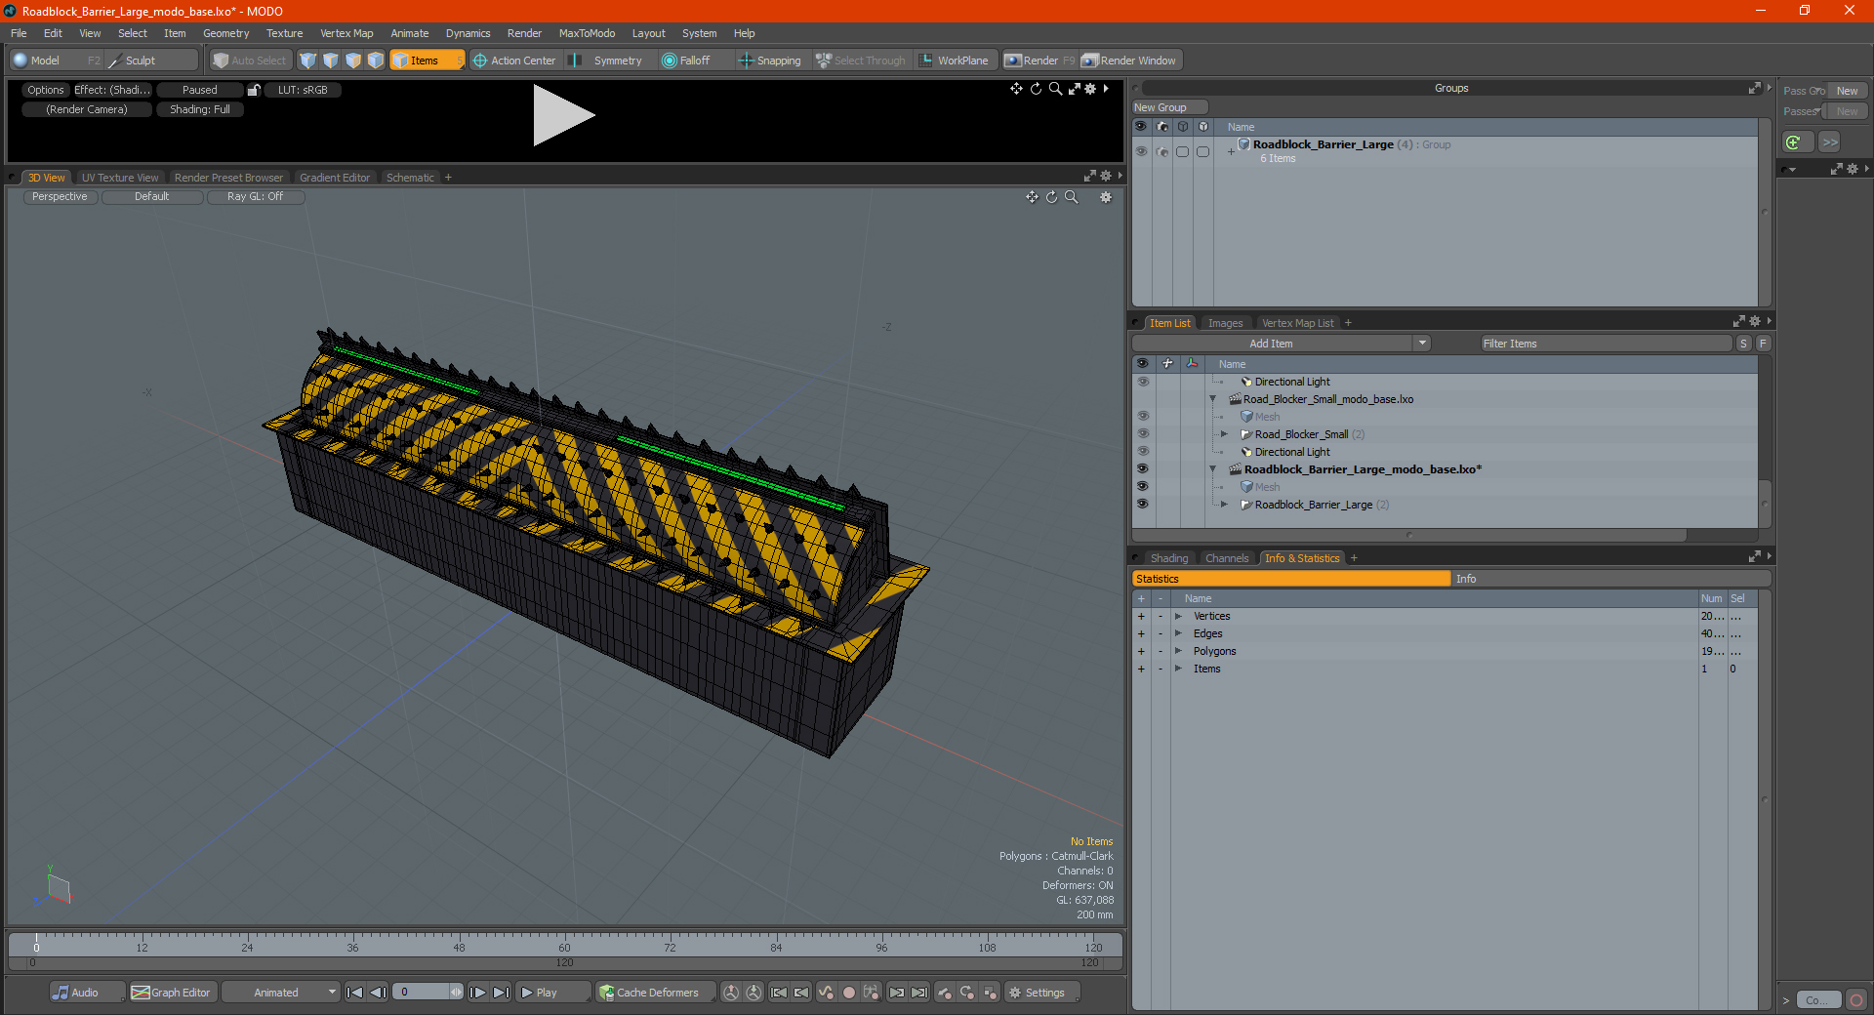This screenshot has height=1015, width=1874.
Task: Open the Shading tab
Action: pyautogui.click(x=1168, y=558)
